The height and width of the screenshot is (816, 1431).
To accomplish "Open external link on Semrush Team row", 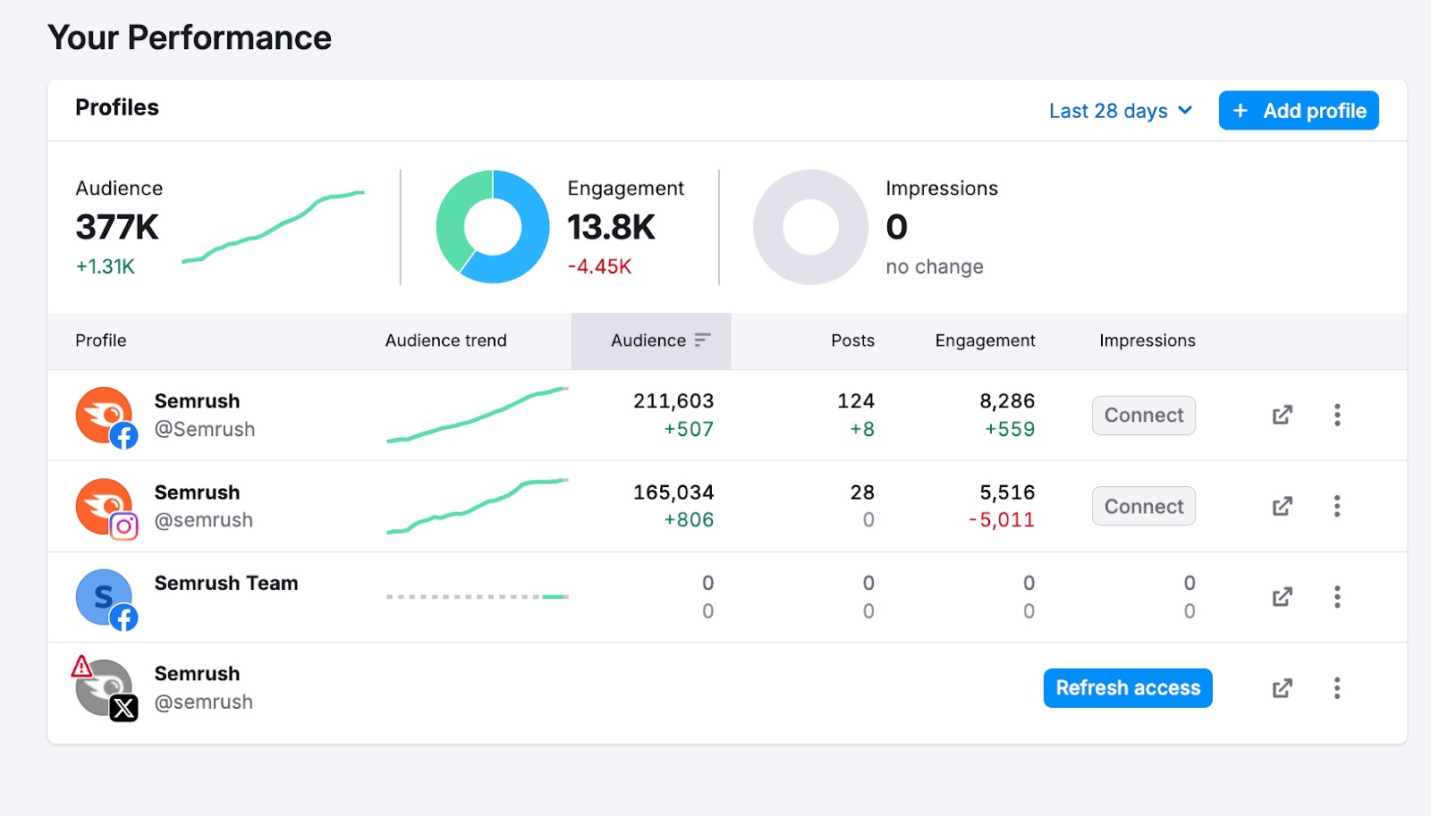I will pos(1282,597).
